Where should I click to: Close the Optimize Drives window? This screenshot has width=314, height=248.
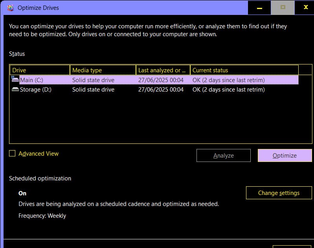[x=305, y=7]
